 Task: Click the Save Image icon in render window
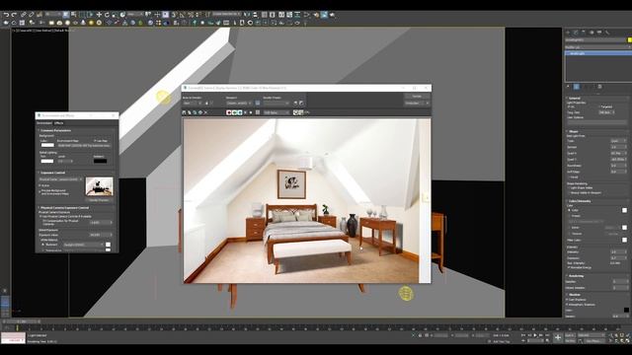(184, 112)
